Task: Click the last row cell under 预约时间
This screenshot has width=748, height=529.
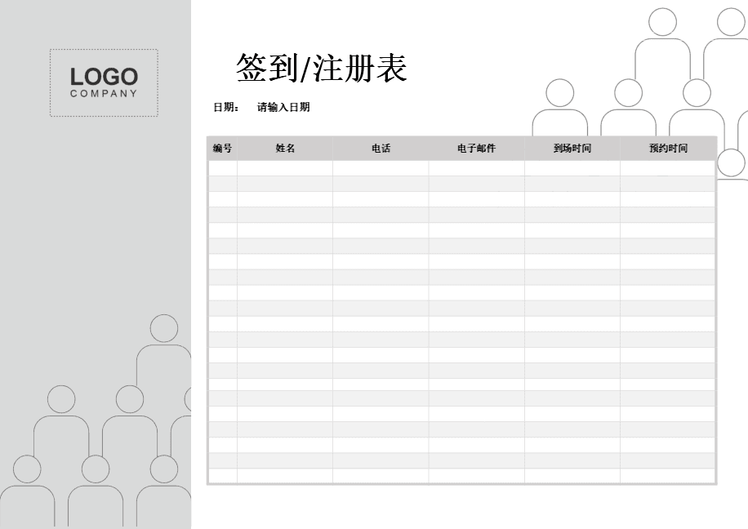Action: (669, 478)
